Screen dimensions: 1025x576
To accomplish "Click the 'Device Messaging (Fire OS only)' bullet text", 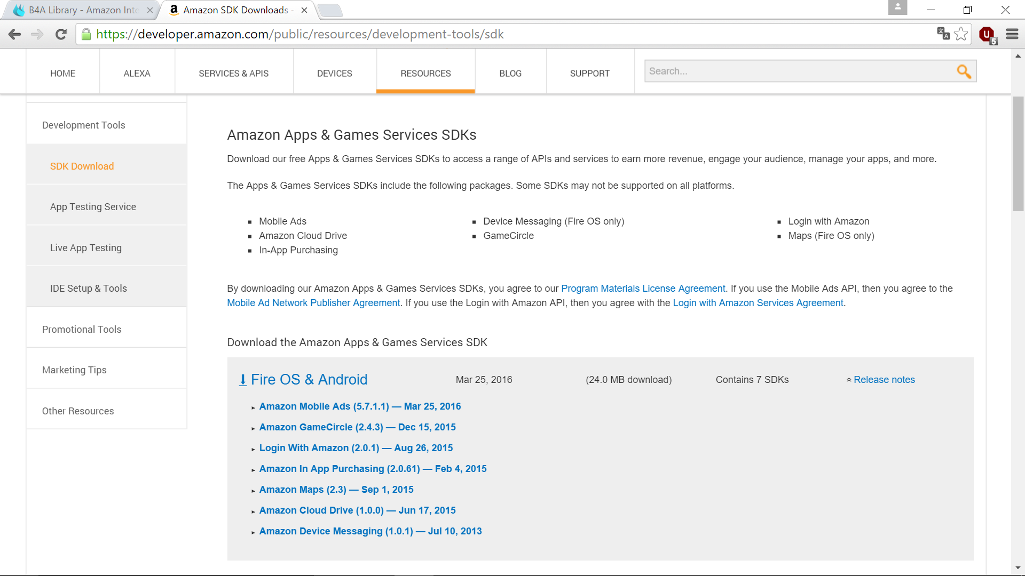I will 554,221.
